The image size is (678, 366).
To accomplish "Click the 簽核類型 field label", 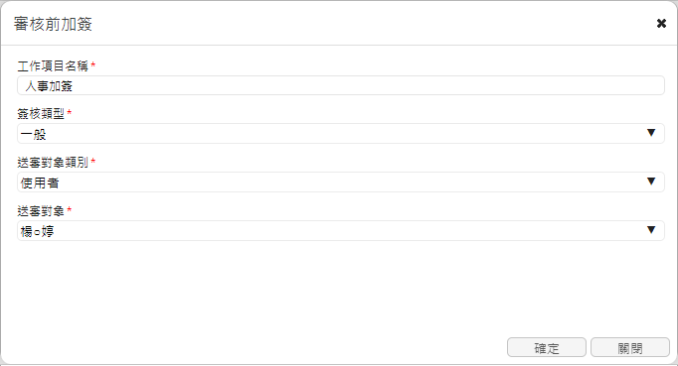I will (41, 114).
